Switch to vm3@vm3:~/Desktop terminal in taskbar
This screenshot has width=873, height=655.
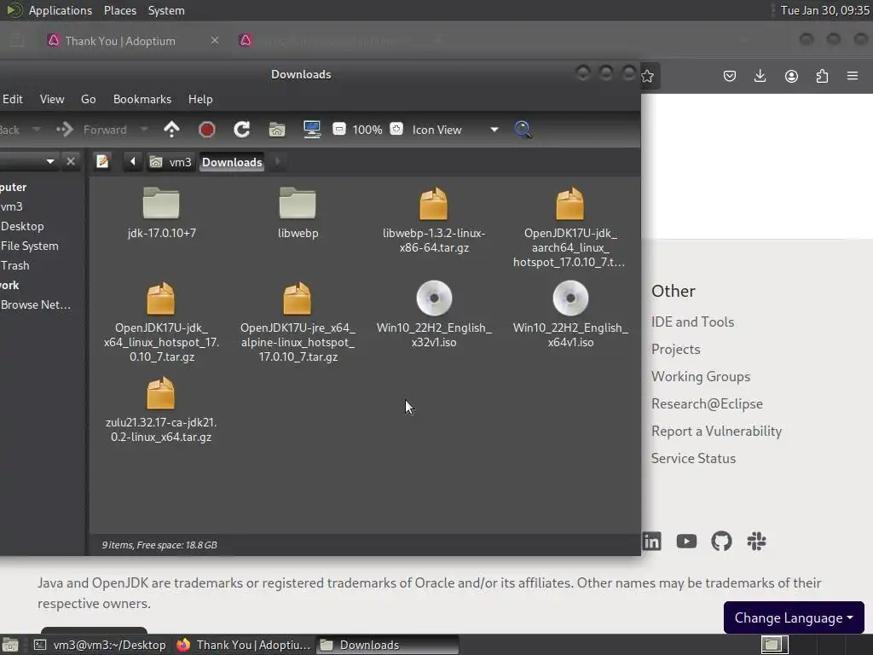(x=101, y=645)
